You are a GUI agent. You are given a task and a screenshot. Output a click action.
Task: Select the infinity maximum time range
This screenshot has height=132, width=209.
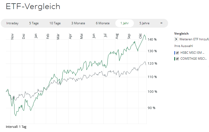click(x=161, y=23)
